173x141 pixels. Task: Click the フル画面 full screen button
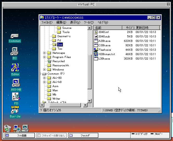20,135
